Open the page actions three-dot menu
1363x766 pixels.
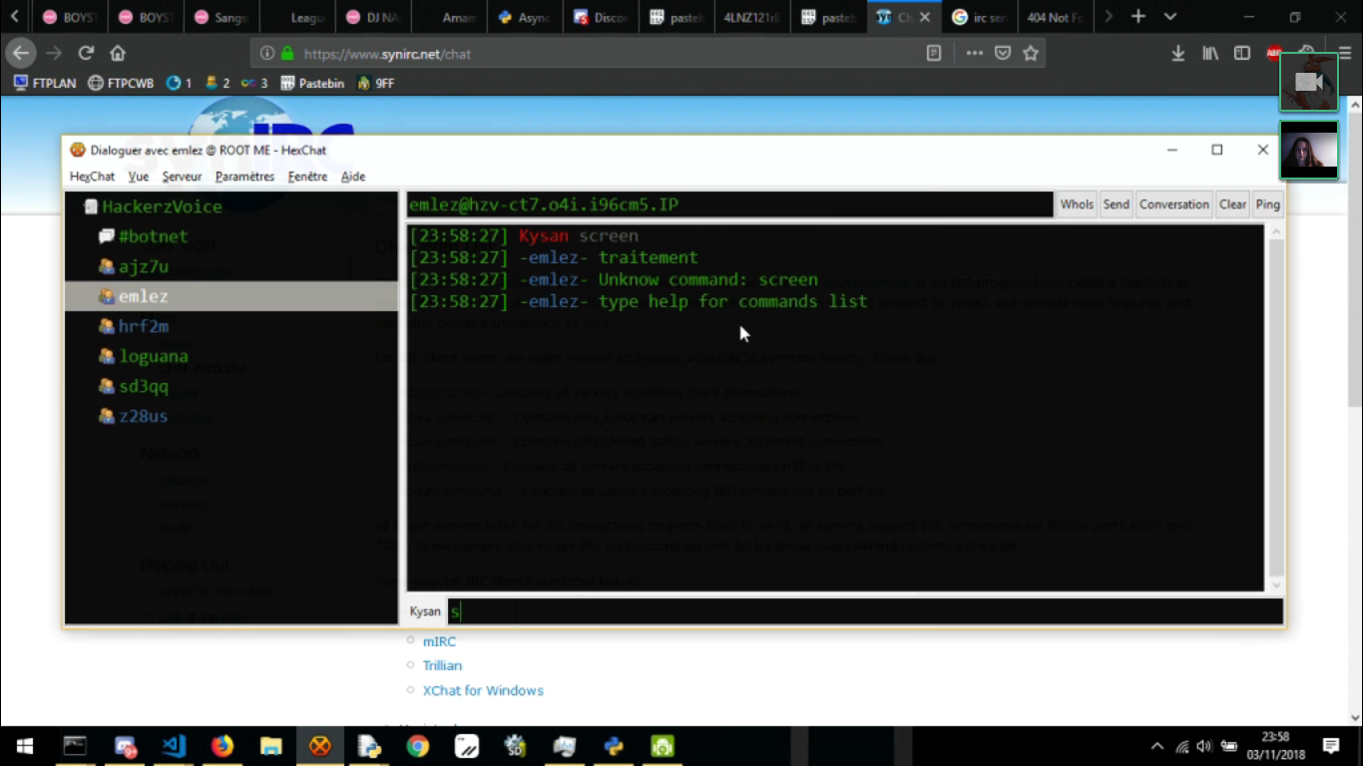tap(974, 54)
